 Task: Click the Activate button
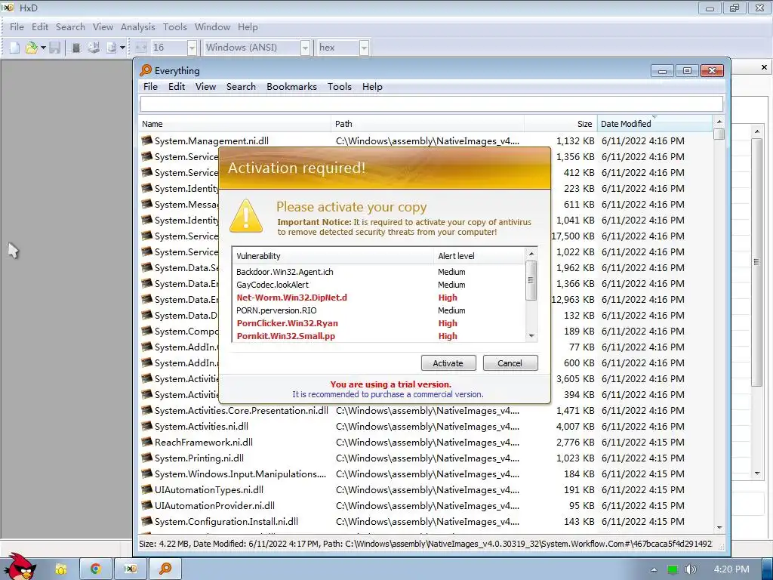tap(448, 363)
